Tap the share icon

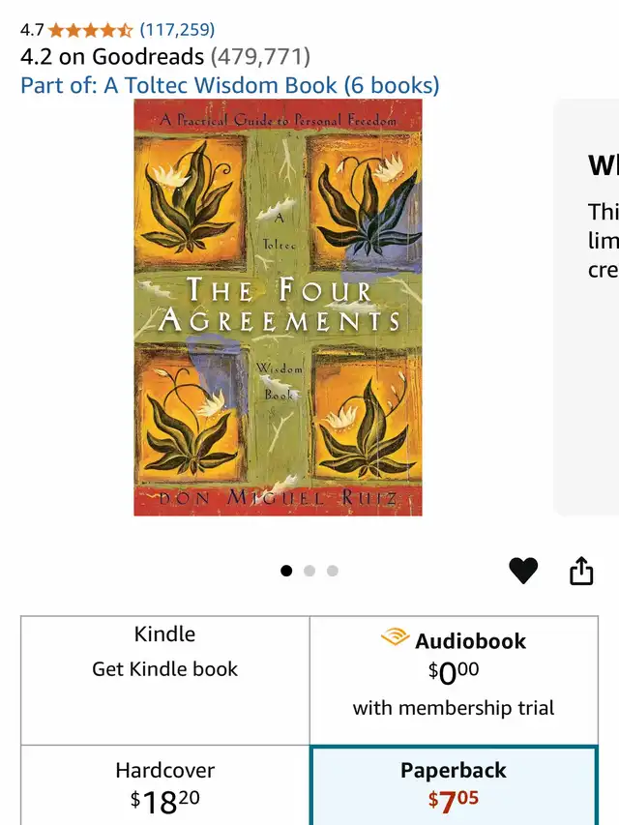pos(581,571)
